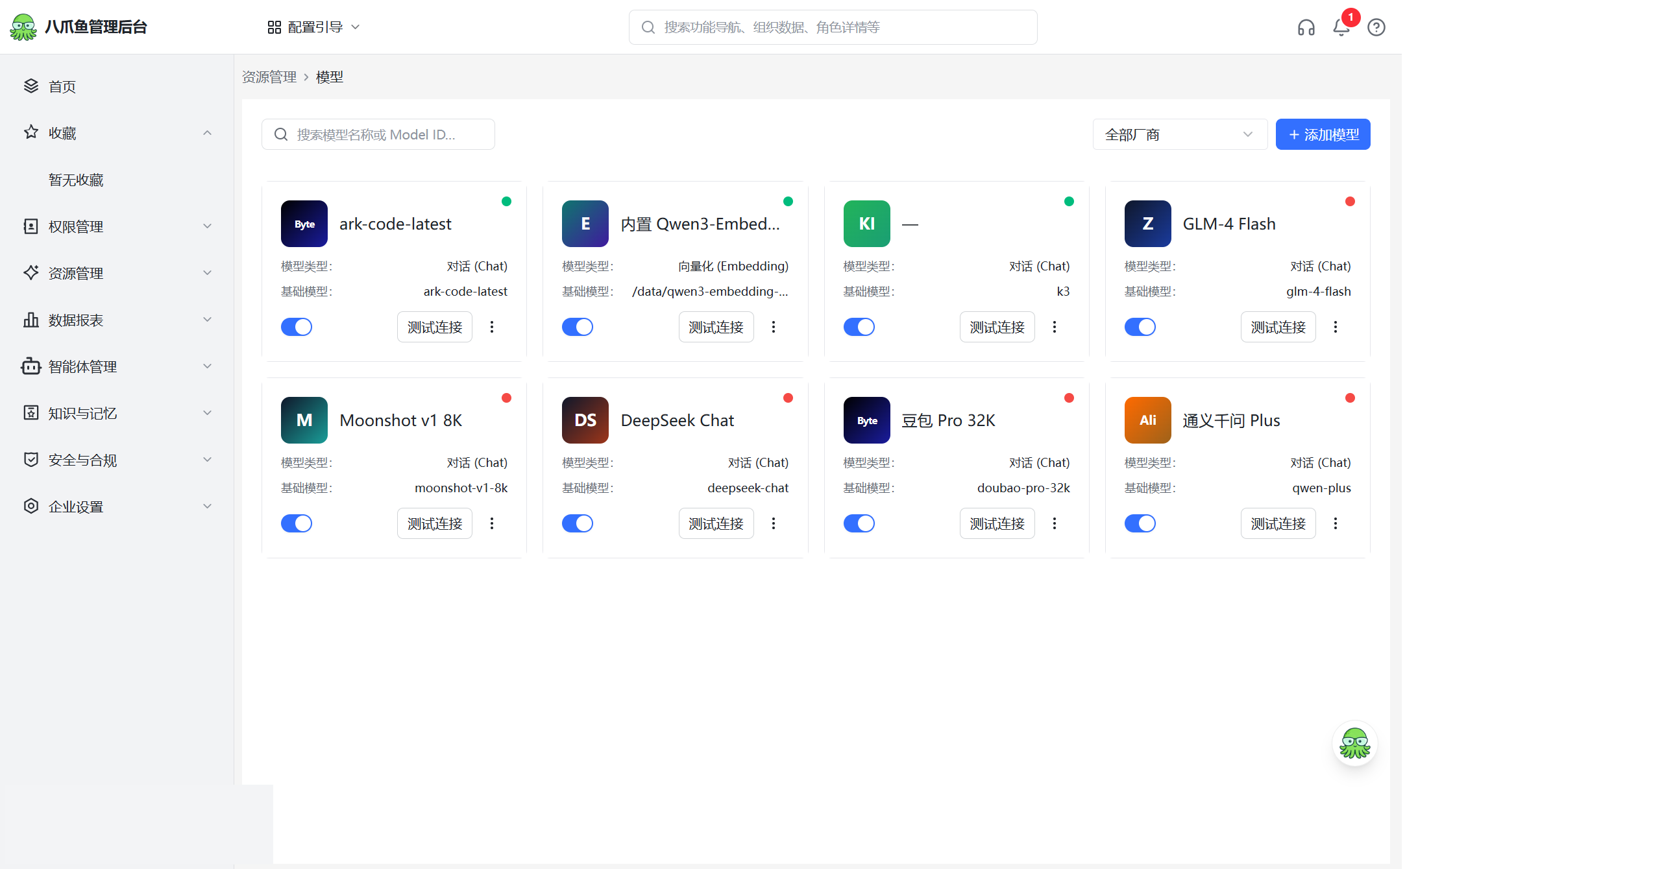Viewport: 1662px width, 869px height.
Task: Expand the 知识与记忆 menu
Action: point(117,413)
